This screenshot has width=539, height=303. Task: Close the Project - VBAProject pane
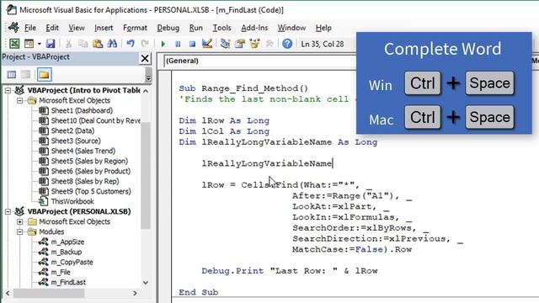[x=145, y=58]
